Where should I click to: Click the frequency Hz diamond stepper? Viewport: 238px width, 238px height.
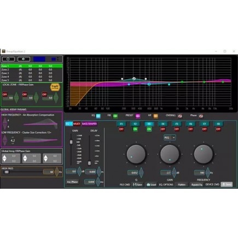(x=208, y=173)
